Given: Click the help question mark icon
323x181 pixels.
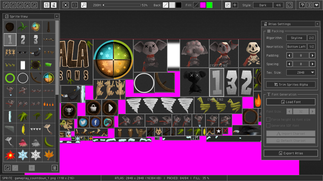Looking at the screenshot, I should (x=302, y=5).
